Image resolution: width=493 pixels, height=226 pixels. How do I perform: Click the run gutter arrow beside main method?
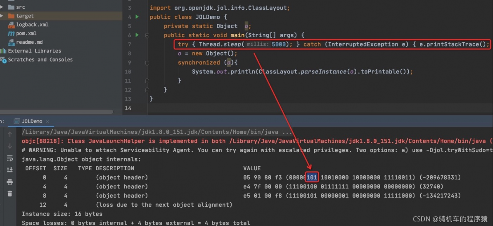pos(138,35)
